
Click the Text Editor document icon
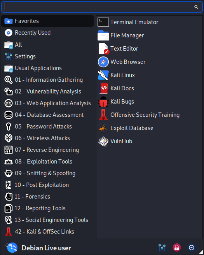coord(104,49)
